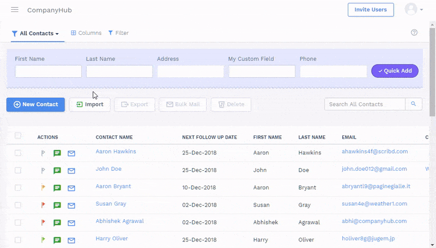The height and width of the screenshot is (248, 436).
Task: Click the Invite Users button
Action: tap(371, 10)
